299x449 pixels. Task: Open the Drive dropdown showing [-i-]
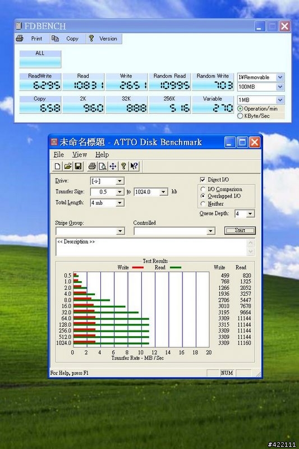click(120, 181)
